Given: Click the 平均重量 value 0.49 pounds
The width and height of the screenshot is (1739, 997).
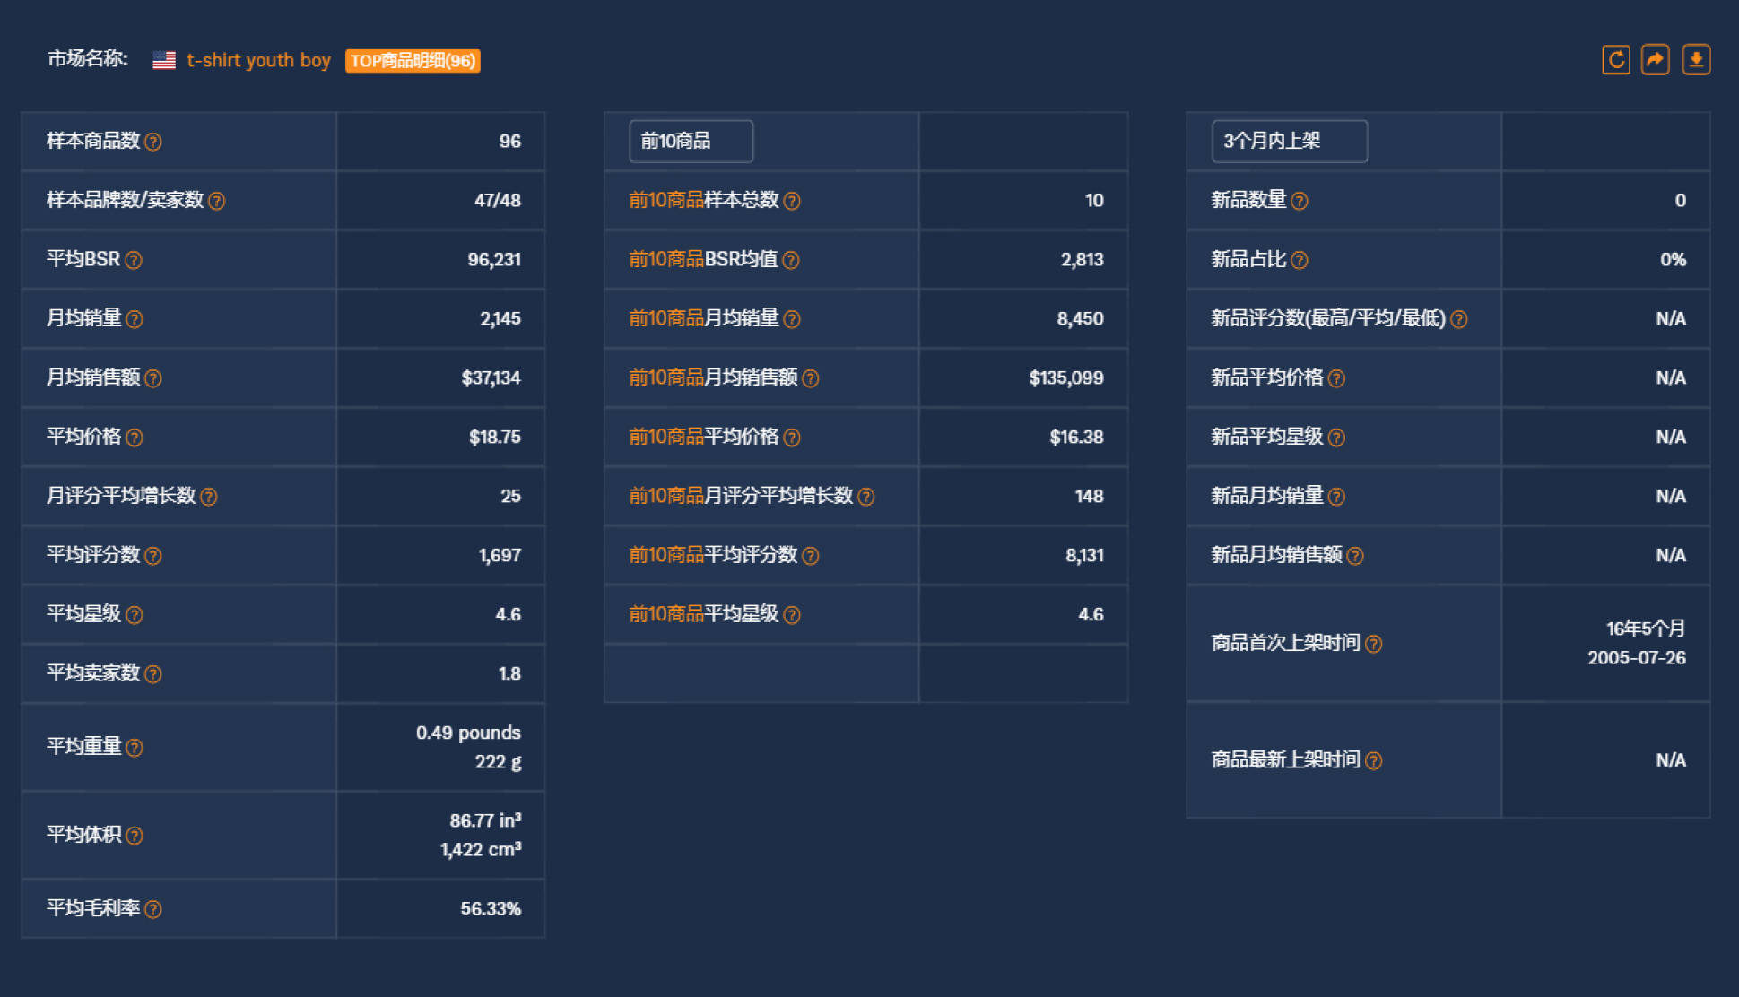Looking at the screenshot, I should 468,733.
